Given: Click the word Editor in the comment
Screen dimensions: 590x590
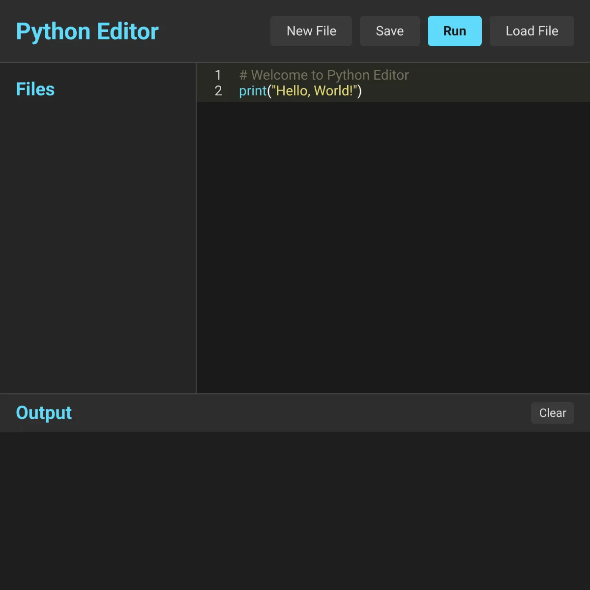Looking at the screenshot, I should [x=391, y=75].
